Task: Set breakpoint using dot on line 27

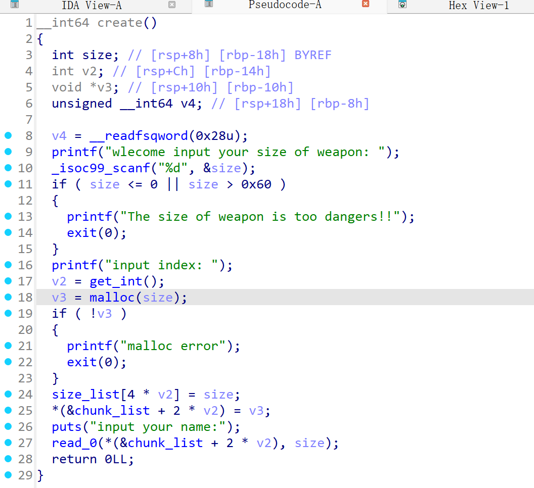Action: pyautogui.click(x=8, y=443)
